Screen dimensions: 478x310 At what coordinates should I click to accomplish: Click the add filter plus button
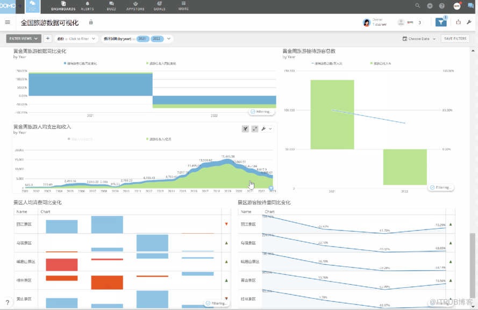(48, 39)
